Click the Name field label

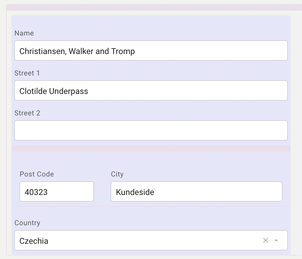click(x=24, y=33)
